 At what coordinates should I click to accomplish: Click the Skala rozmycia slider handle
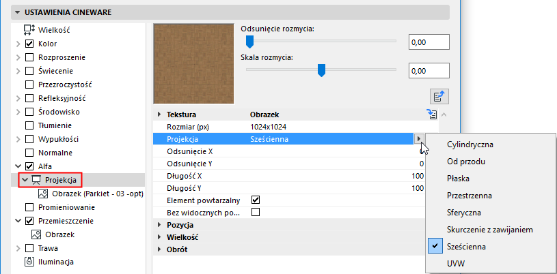[321, 70]
